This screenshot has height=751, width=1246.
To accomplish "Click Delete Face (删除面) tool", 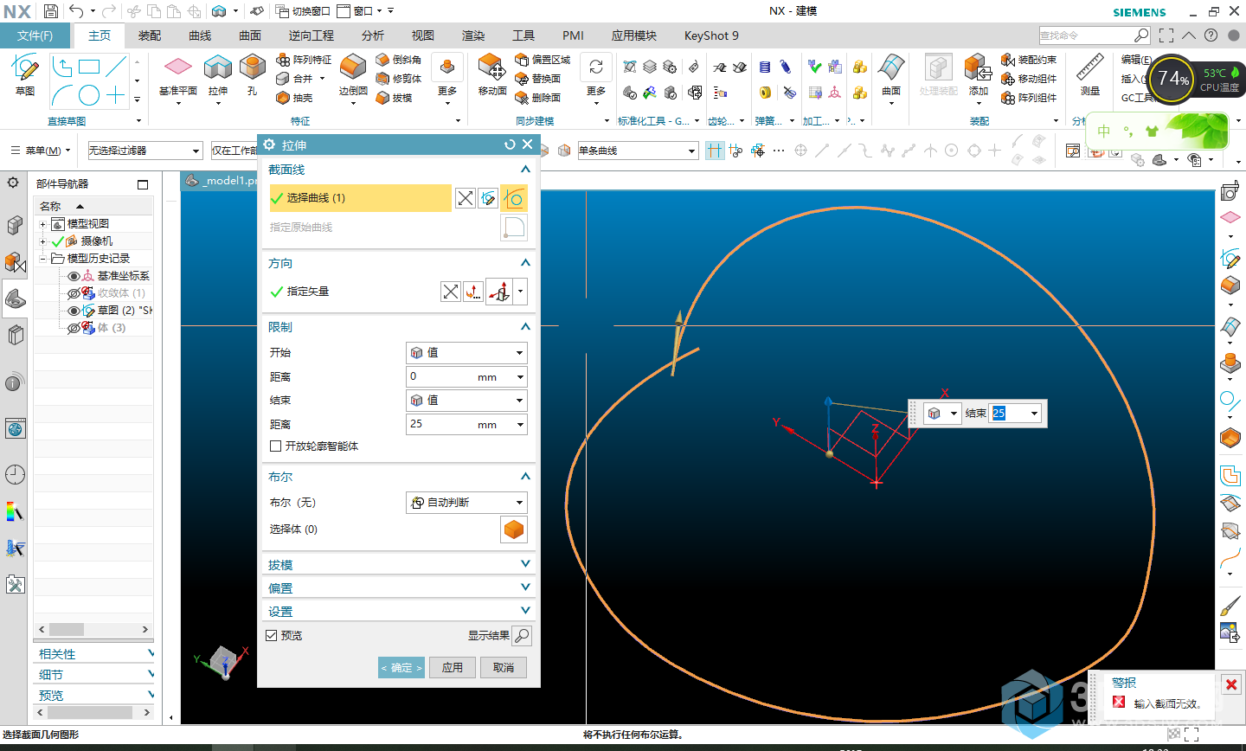I will tap(538, 98).
